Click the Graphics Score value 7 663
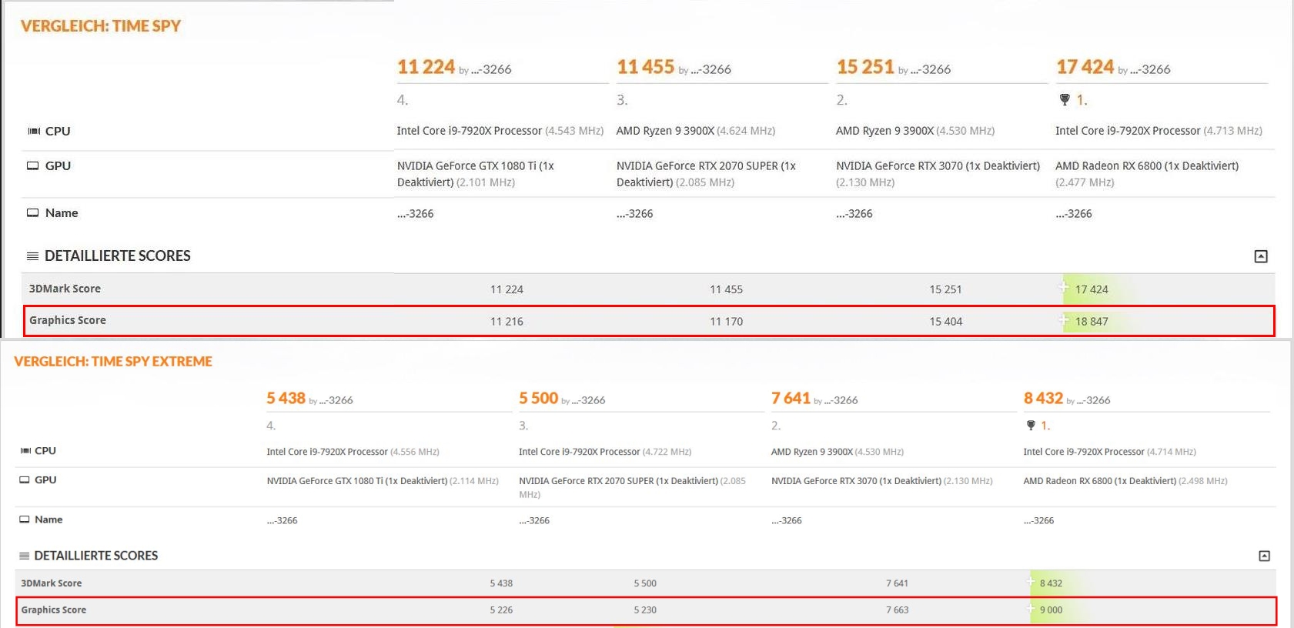1294x628 pixels. [898, 610]
